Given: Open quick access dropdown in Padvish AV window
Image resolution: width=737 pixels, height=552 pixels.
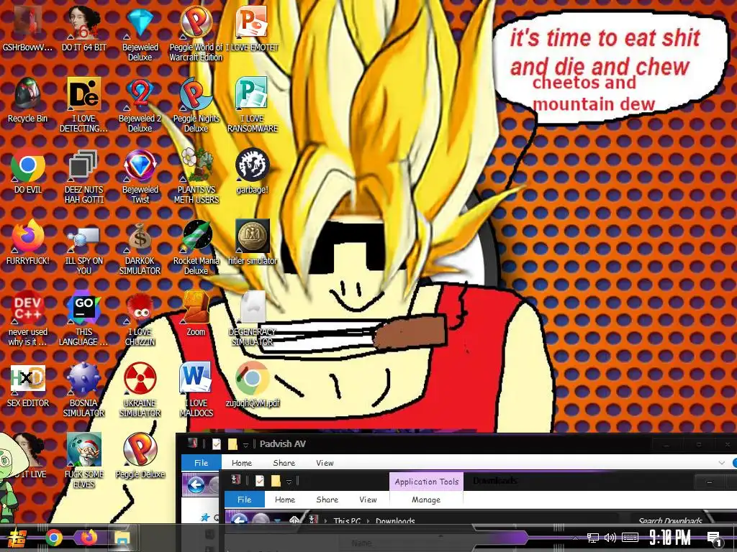Looking at the screenshot, I should tap(245, 444).
